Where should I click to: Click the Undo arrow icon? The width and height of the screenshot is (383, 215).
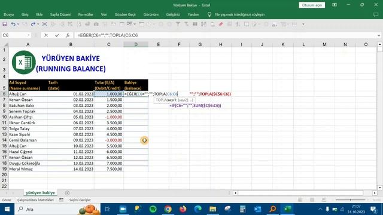pos(13,24)
